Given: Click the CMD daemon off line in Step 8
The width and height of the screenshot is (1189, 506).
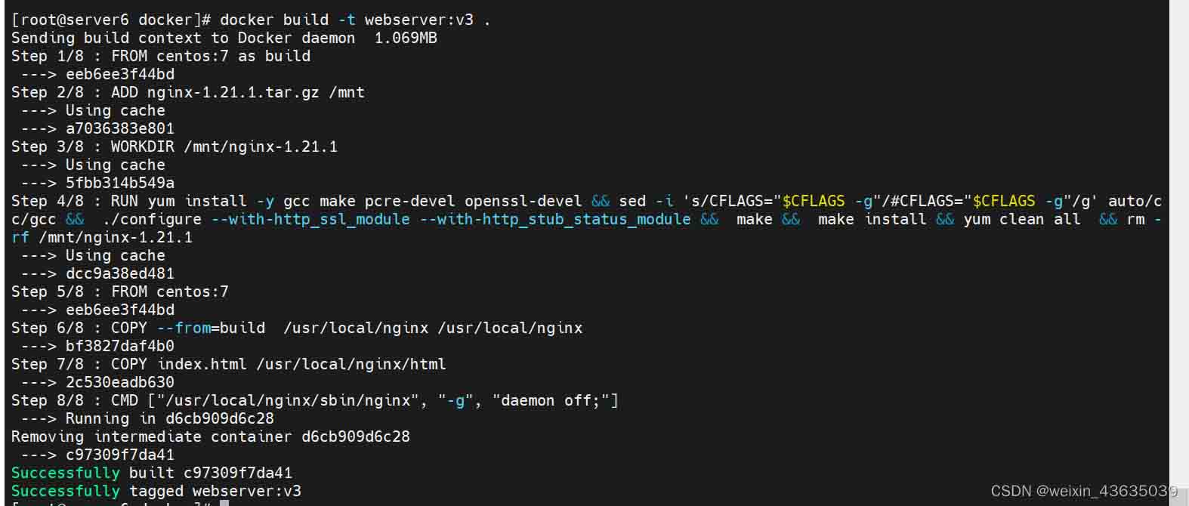Looking at the screenshot, I should [x=315, y=400].
